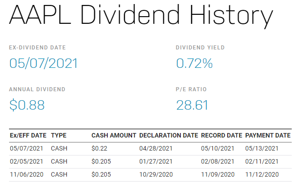
Task: Select the 04/28/2021 declaration date cell
Action: pos(156,148)
